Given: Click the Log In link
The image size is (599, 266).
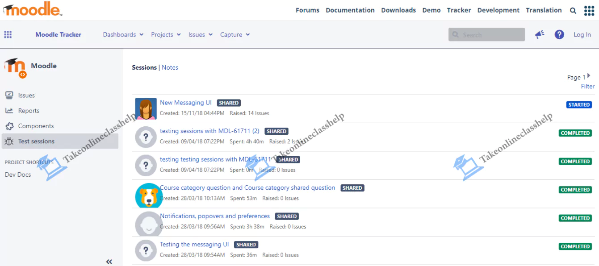Looking at the screenshot, I should (x=582, y=35).
